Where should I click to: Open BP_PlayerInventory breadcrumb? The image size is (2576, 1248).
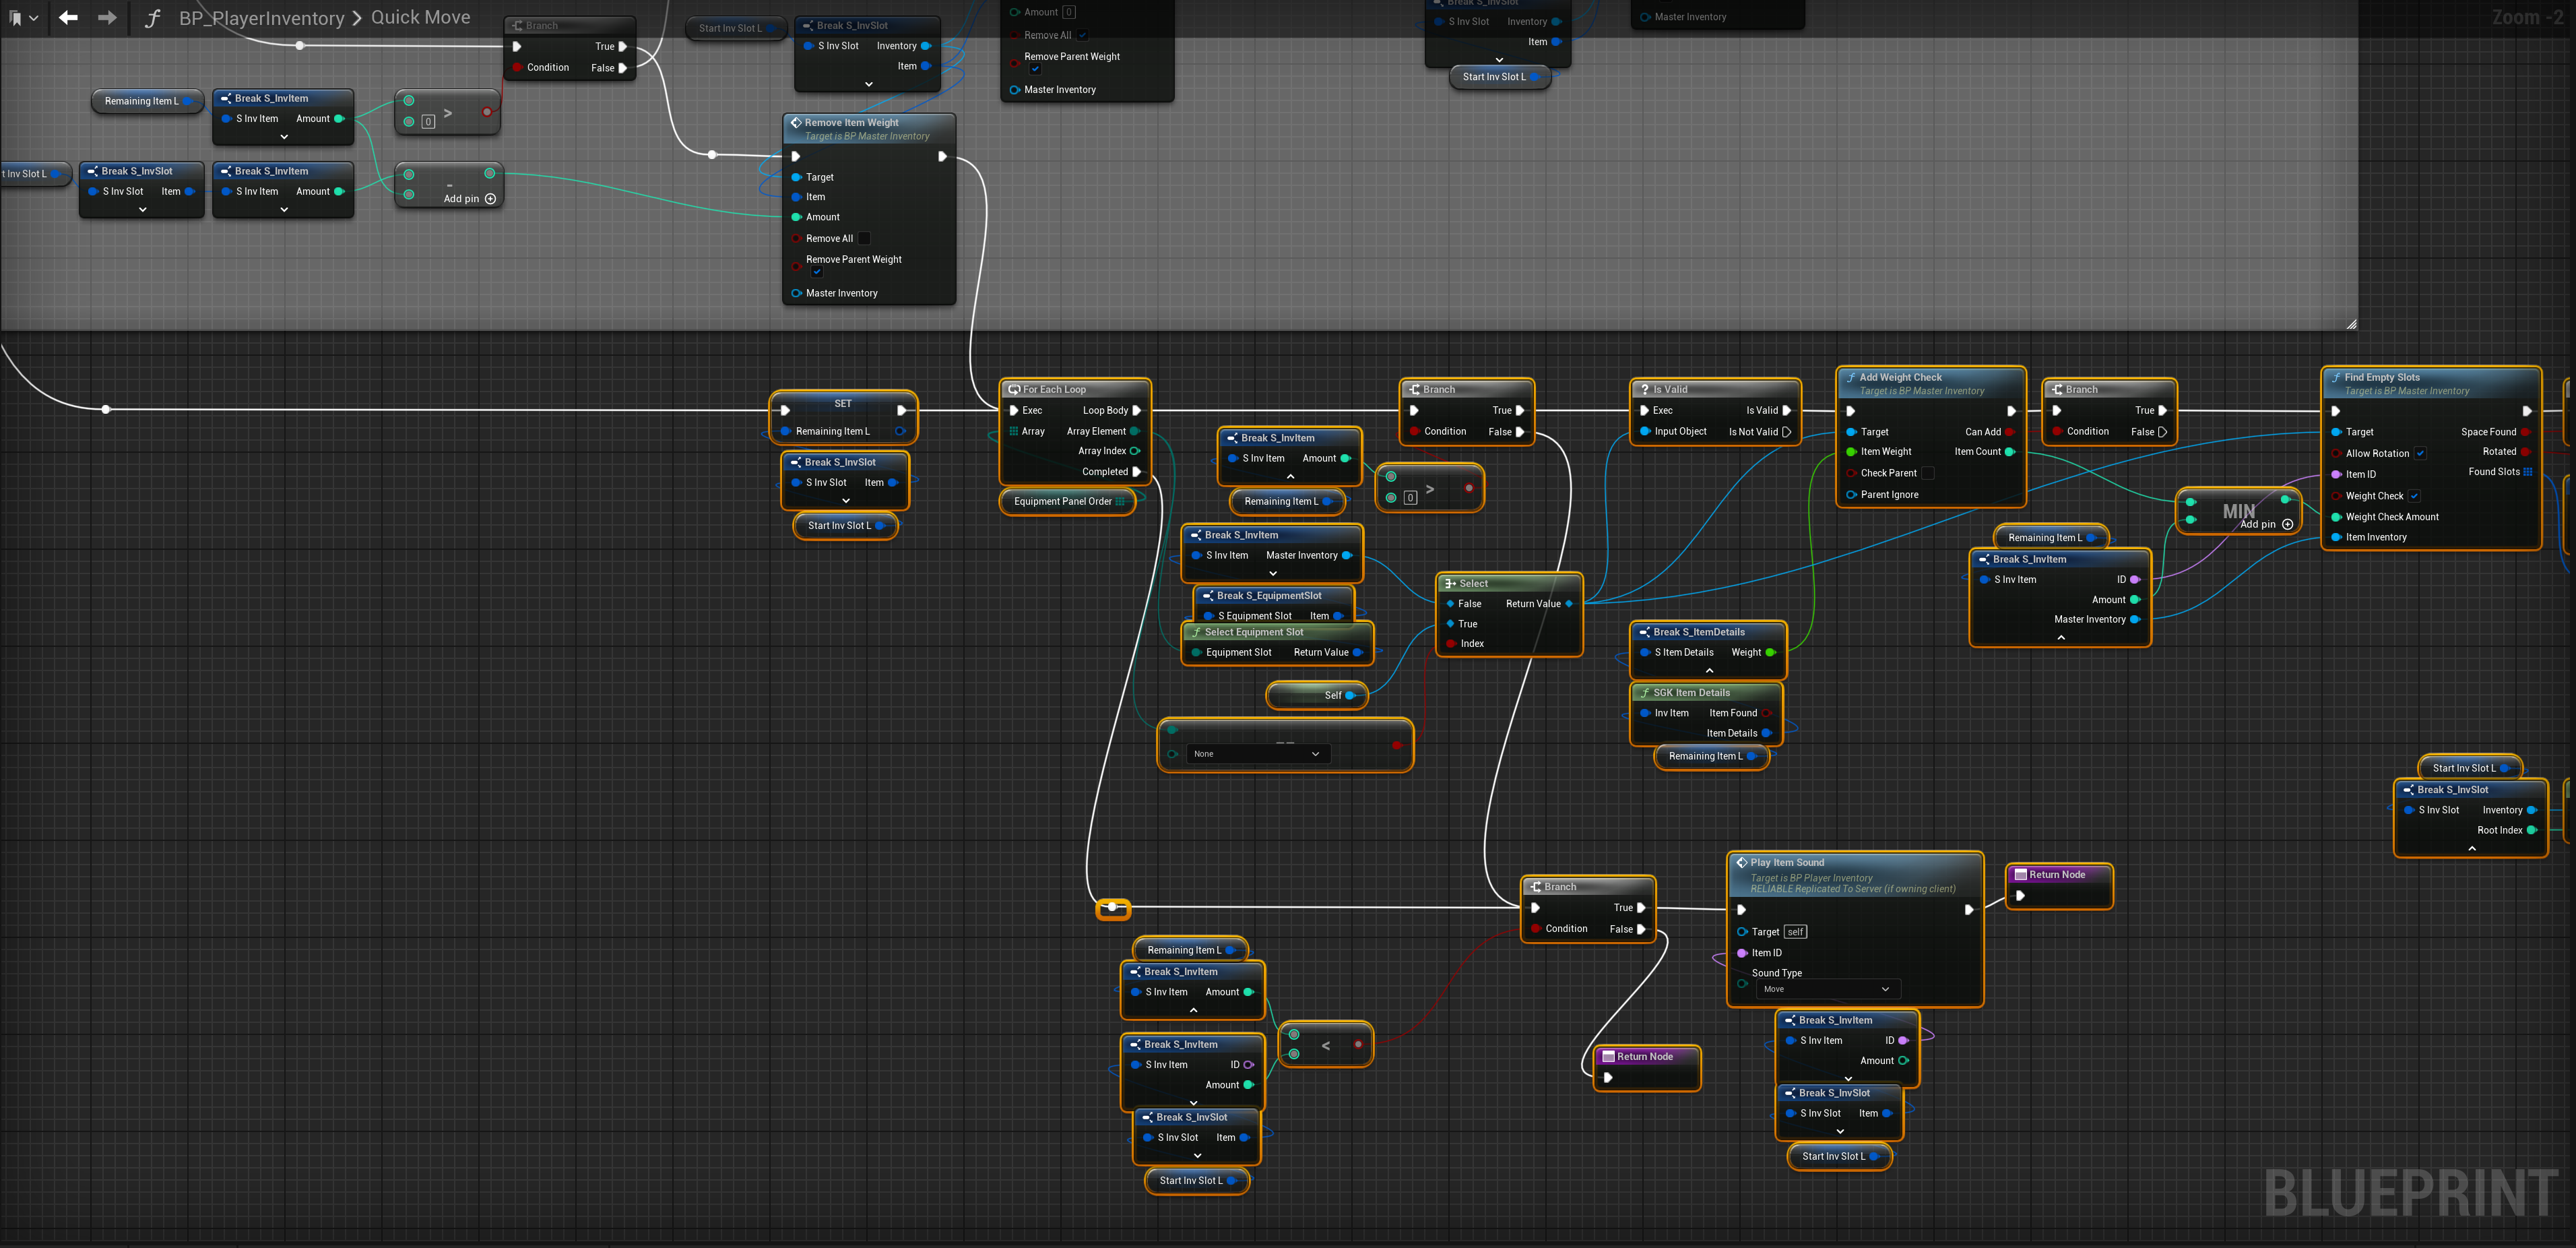click(261, 18)
